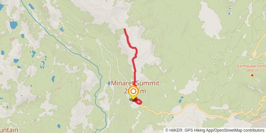
Task: Click the yellow location pin marker
Action: pos(134,92)
